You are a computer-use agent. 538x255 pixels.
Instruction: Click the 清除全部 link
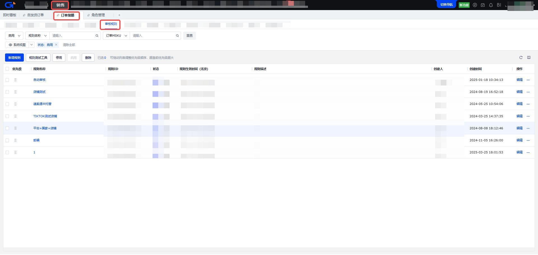coord(69,45)
